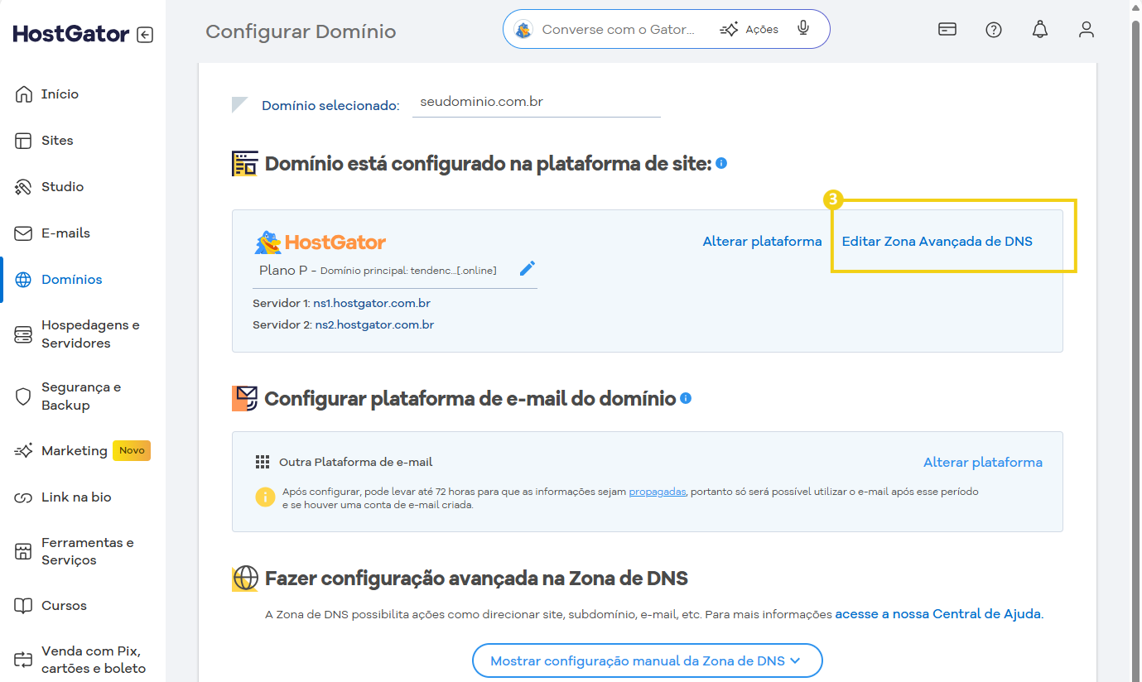Screen dimensions: 1142x682
Task: Open the billing card icon
Action: 947,30
